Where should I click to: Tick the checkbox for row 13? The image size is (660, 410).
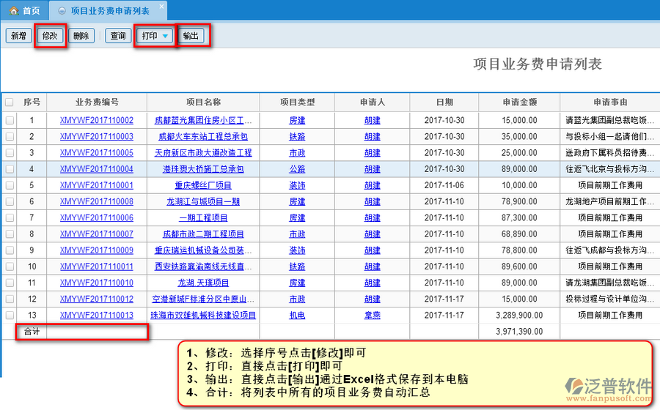pyautogui.click(x=10, y=315)
